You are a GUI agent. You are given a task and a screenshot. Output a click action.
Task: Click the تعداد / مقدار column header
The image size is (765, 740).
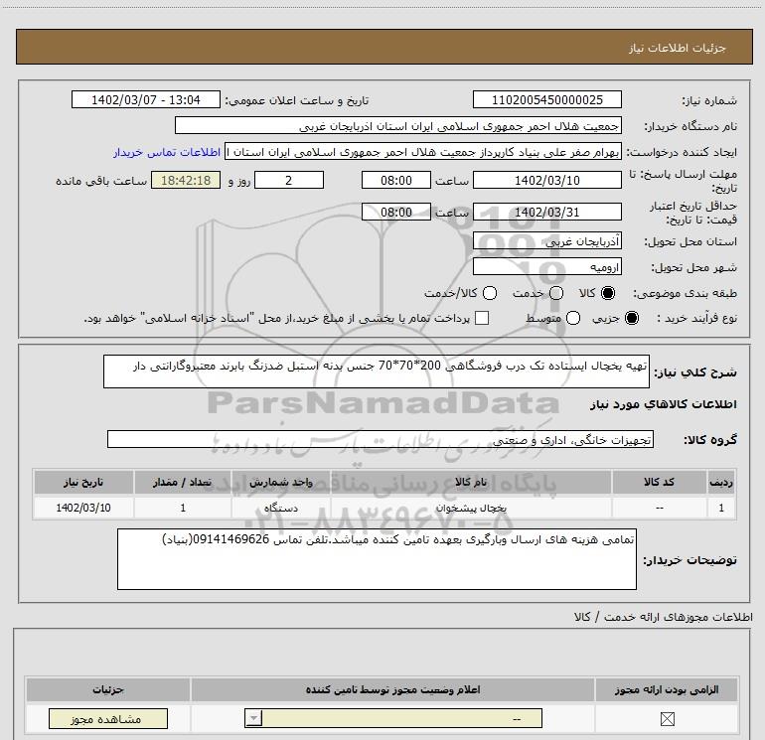tap(183, 482)
